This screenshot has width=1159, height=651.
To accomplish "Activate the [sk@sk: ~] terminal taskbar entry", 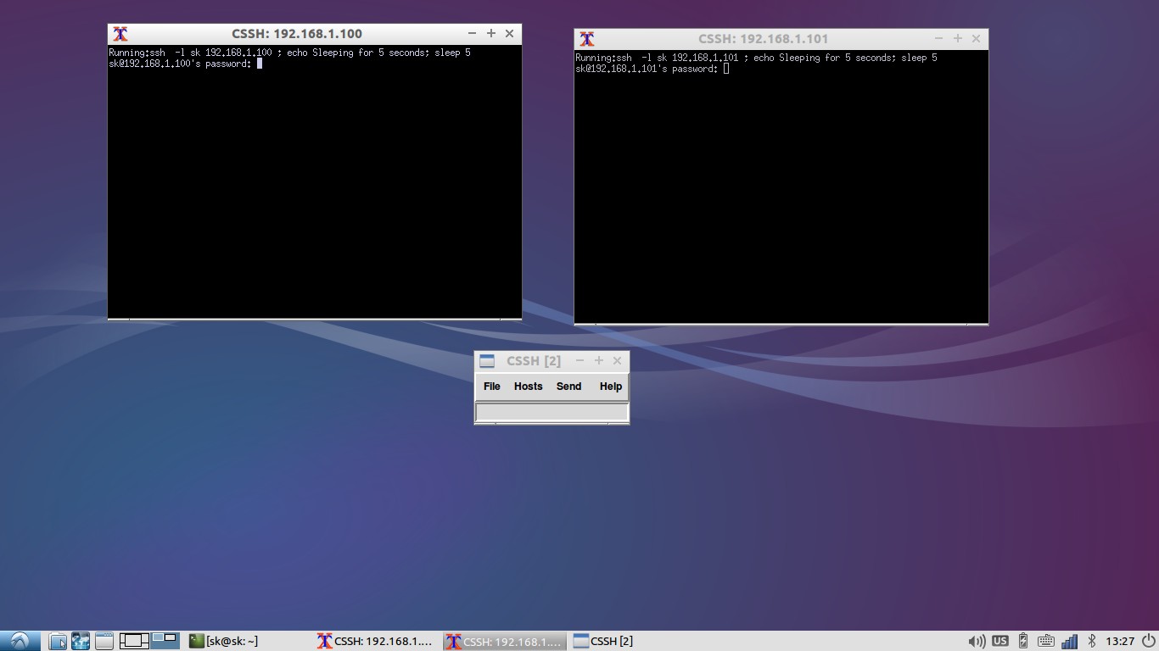I will [224, 641].
